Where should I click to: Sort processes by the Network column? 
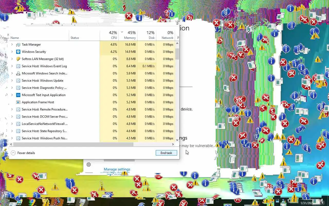(166, 35)
